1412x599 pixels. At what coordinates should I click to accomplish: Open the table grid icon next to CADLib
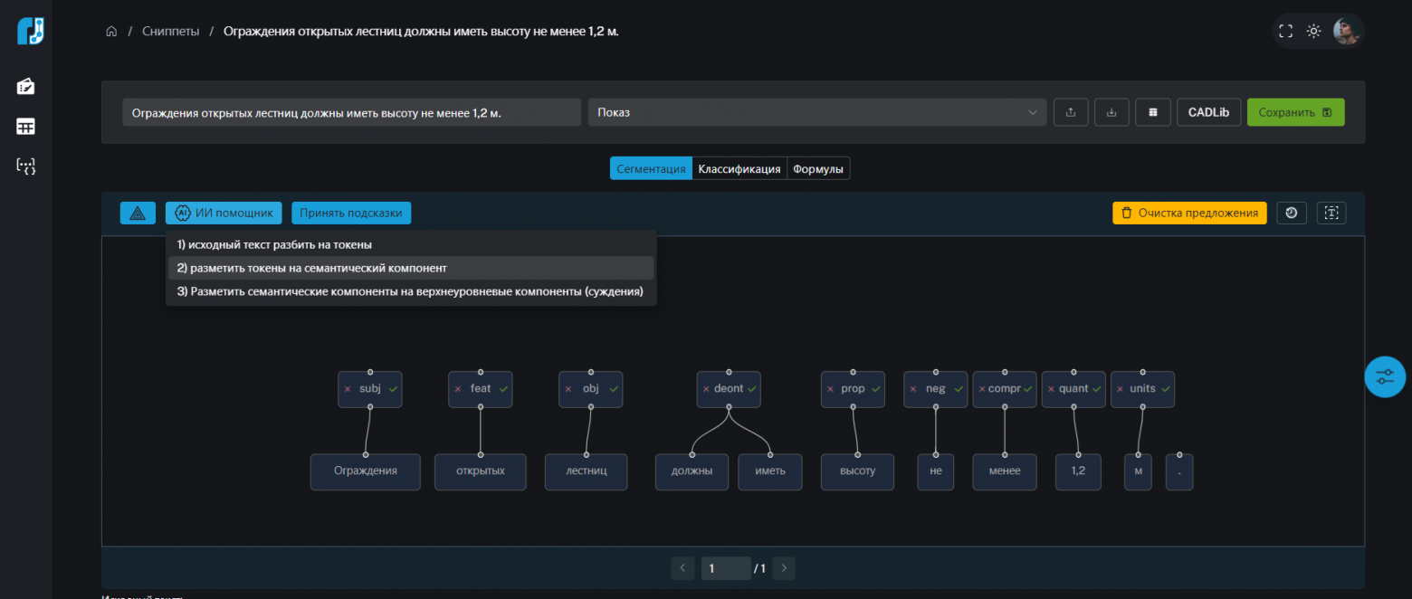click(x=1153, y=112)
